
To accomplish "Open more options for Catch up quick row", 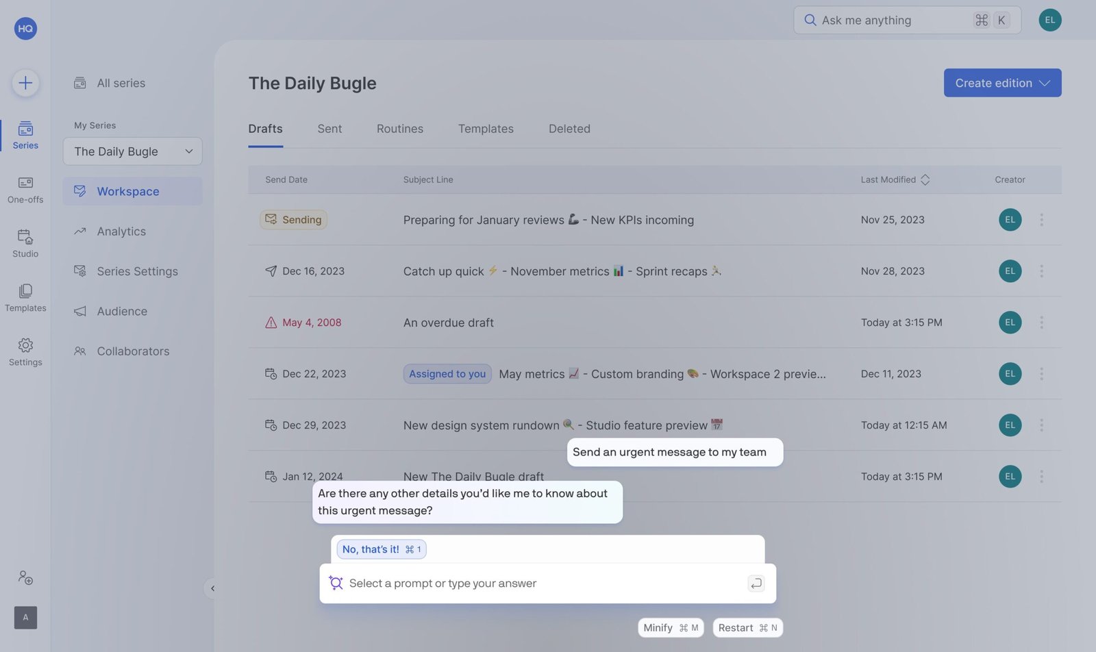I will tap(1041, 271).
